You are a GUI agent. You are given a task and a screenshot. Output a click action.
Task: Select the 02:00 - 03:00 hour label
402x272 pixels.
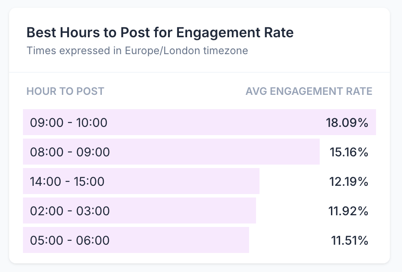pyautogui.click(x=70, y=211)
